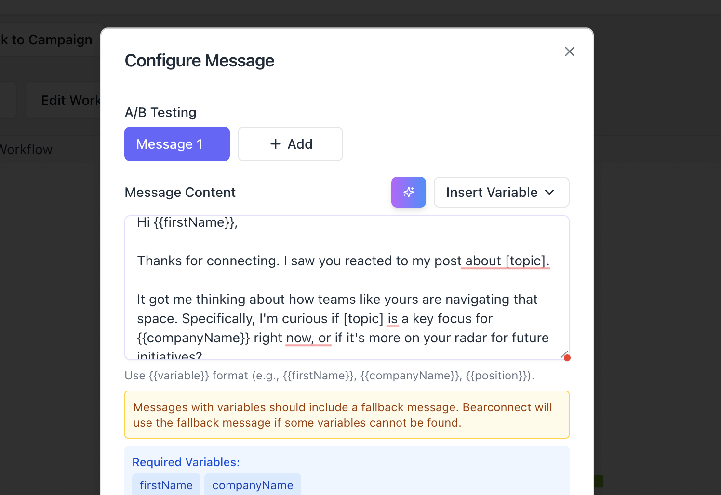The width and height of the screenshot is (721, 495).
Task: Click the firstName required variable chip
Action: click(x=166, y=485)
